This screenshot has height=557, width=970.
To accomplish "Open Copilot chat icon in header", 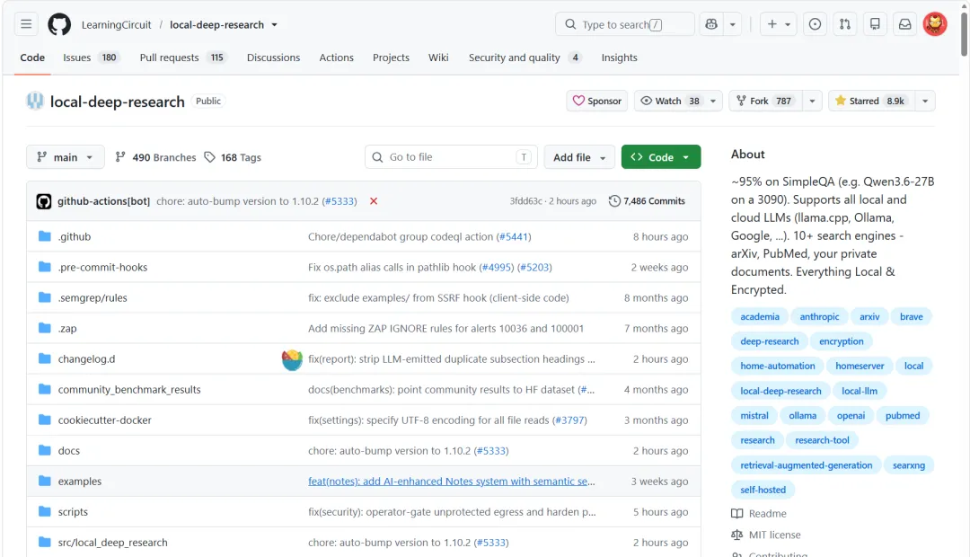I will tap(711, 24).
